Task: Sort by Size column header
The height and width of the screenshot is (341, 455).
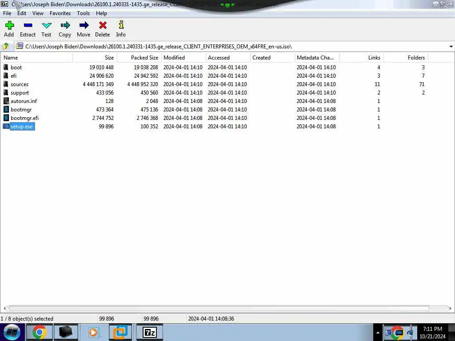Action: pos(95,58)
